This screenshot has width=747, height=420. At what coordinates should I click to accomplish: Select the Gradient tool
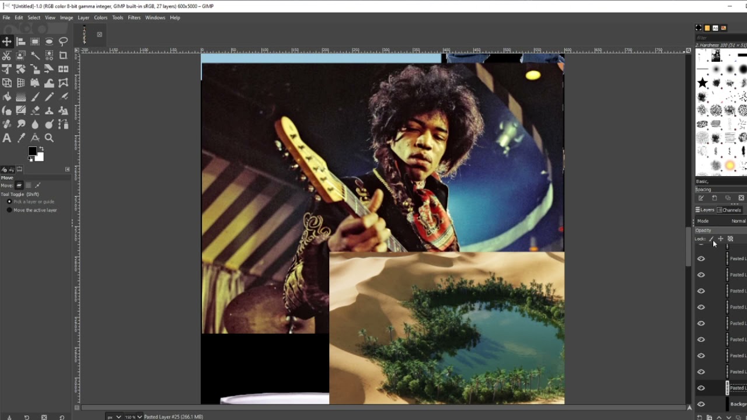tap(21, 97)
